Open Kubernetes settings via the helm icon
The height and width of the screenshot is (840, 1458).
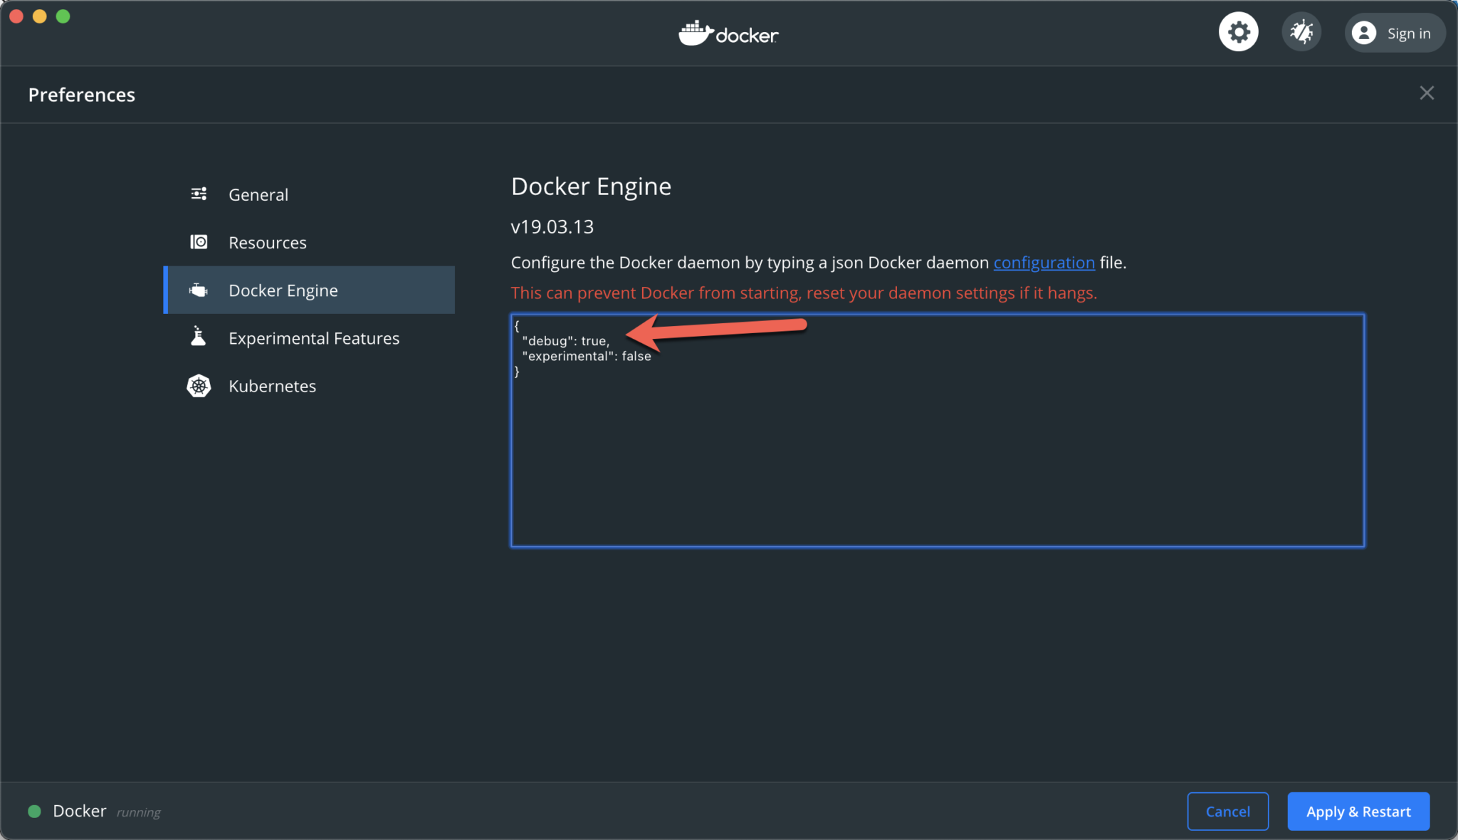pos(199,385)
